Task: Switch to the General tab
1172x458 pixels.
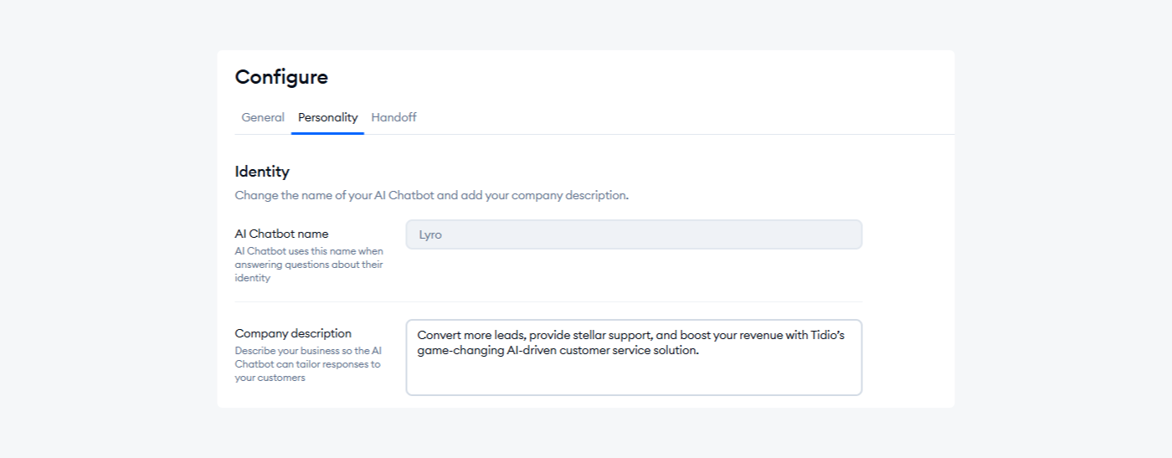Action: [263, 117]
